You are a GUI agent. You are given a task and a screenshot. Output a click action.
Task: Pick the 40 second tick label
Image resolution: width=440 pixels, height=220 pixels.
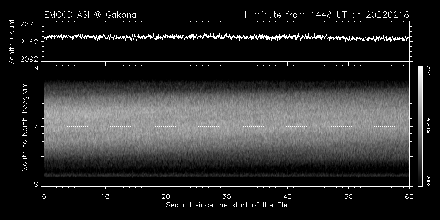pyautogui.click(x=288, y=196)
